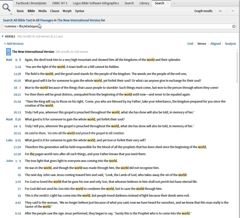Click highlighted 'world' in John 3:16 verse

coord(57,182)
